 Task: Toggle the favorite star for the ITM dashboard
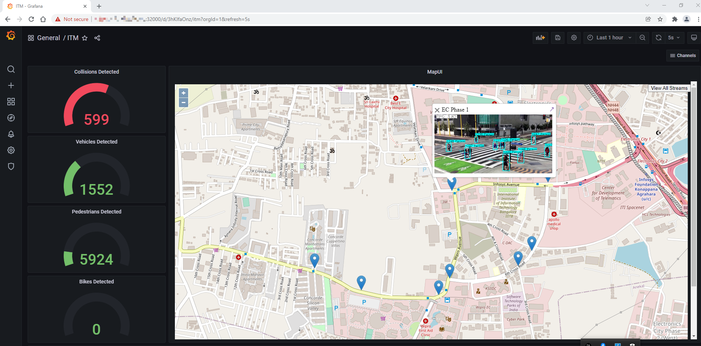coord(85,38)
